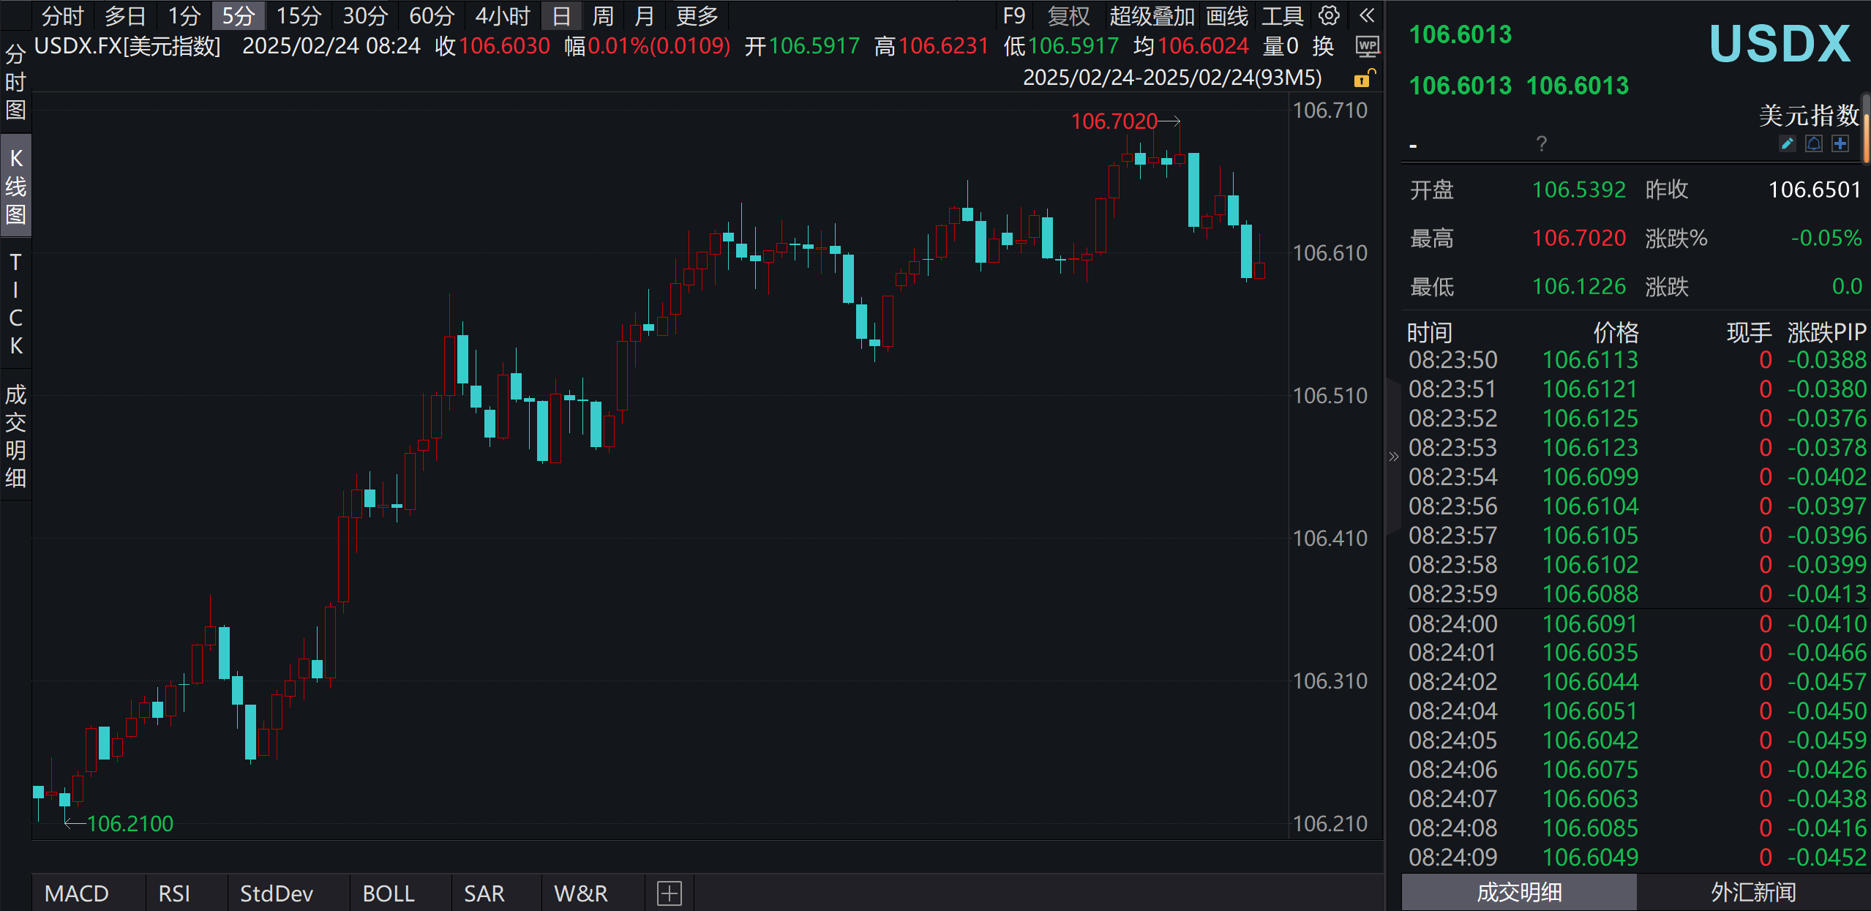Switch to the 15分 timeframe
Screen dimensions: 1871x911
coord(298,15)
